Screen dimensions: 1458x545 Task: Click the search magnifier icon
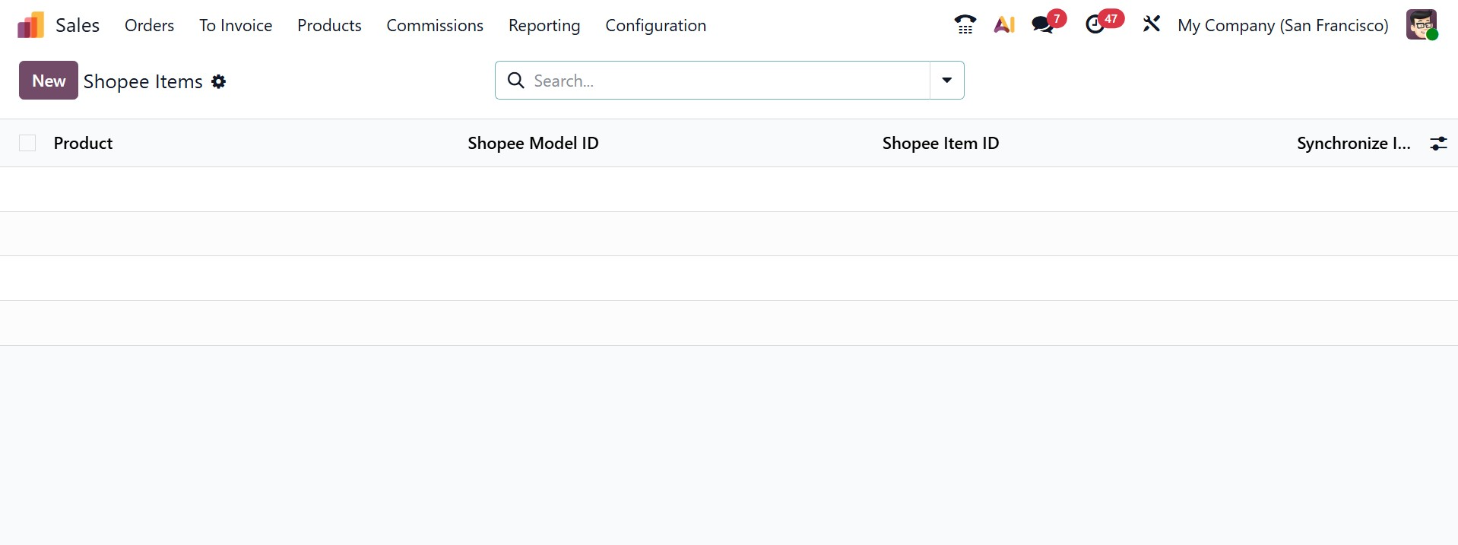tap(515, 81)
